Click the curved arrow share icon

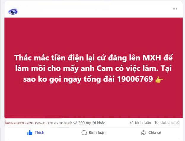(x=143, y=133)
